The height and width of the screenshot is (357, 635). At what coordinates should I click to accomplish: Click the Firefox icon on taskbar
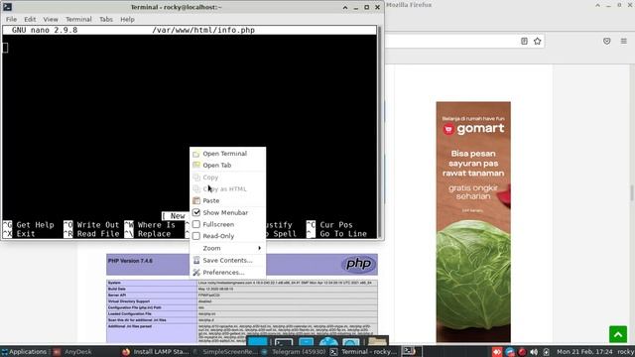(x=126, y=352)
